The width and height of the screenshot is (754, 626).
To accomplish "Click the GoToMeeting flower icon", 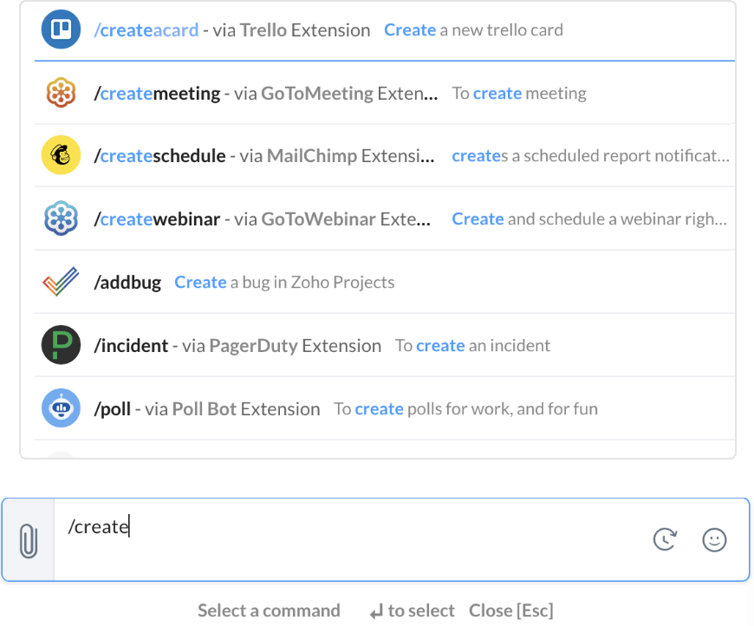I will coord(61,93).
